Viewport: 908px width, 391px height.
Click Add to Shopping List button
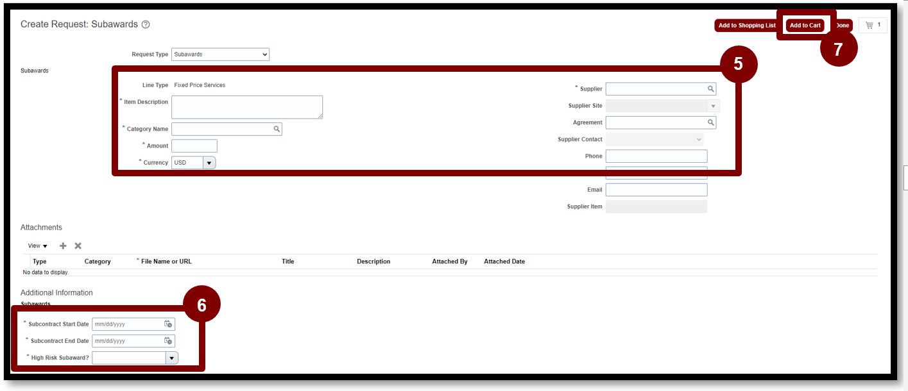747,26
